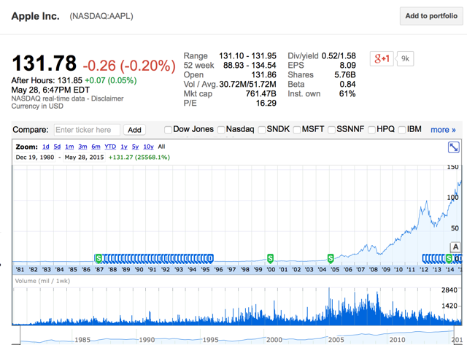Click the Add to portfolio button

(x=431, y=16)
